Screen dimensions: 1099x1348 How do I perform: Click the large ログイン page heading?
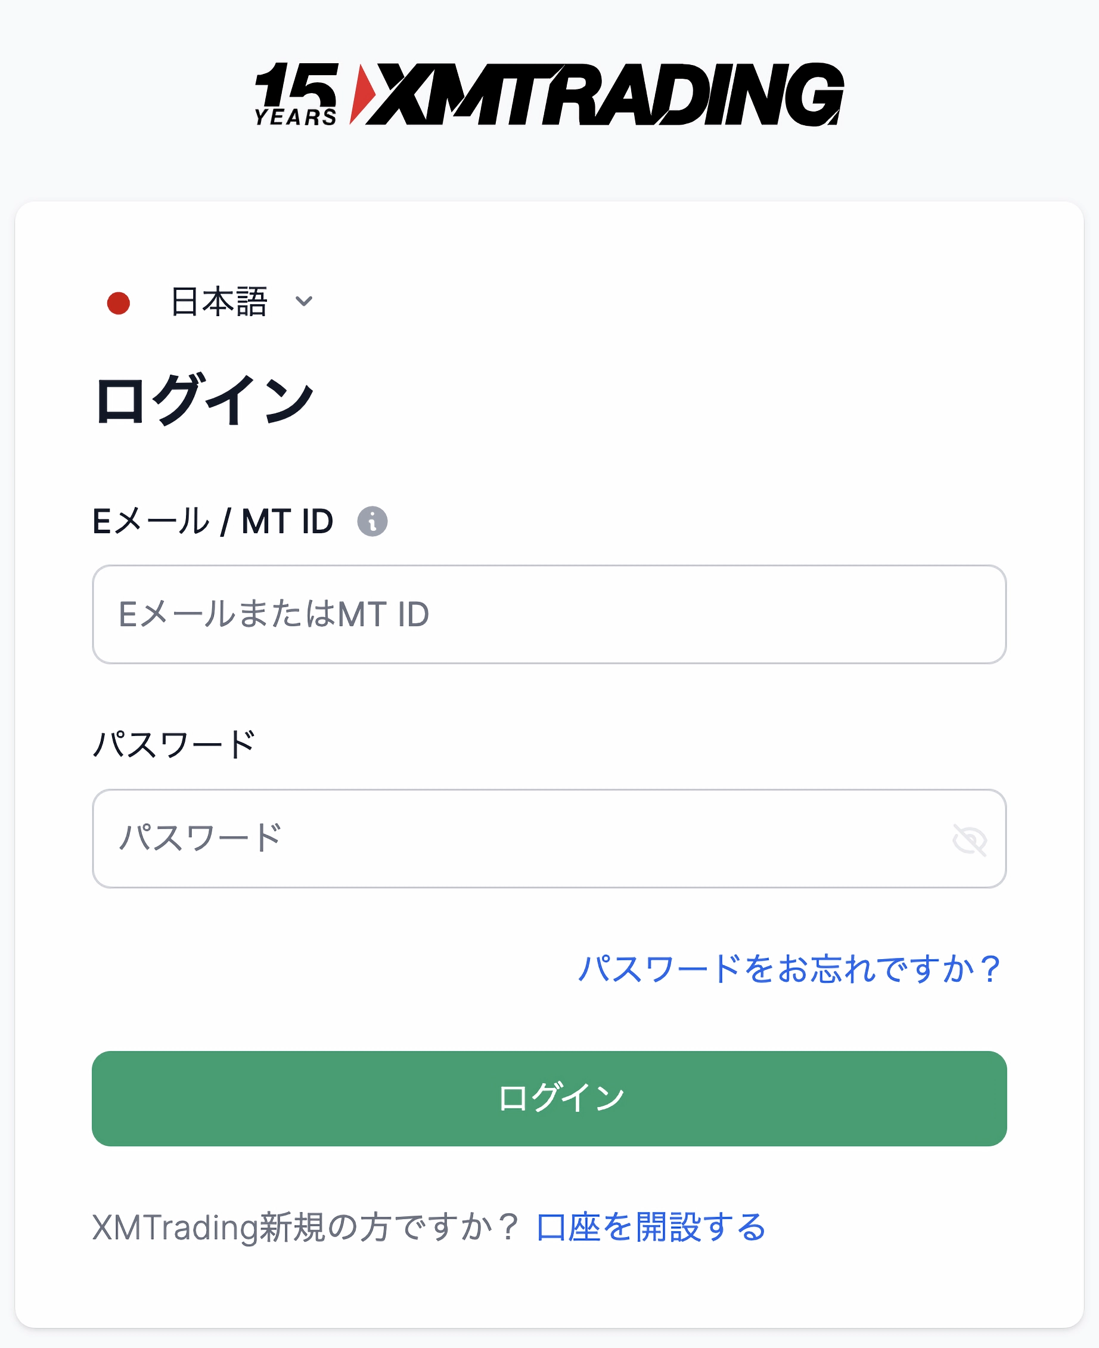point(204,400)
